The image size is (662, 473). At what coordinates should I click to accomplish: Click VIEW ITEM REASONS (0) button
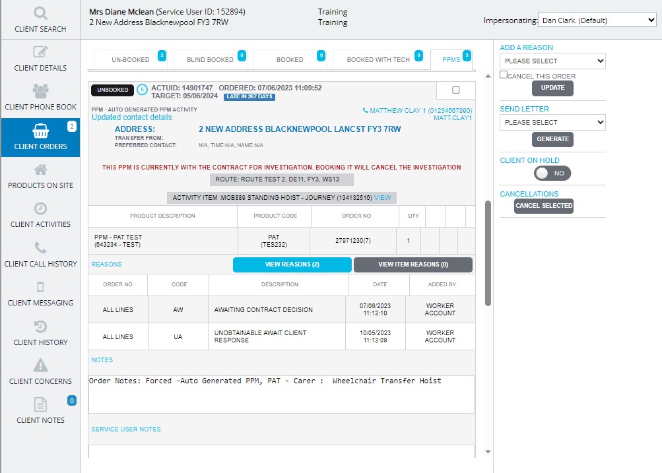pyautogui.click(x=413, y=265)
